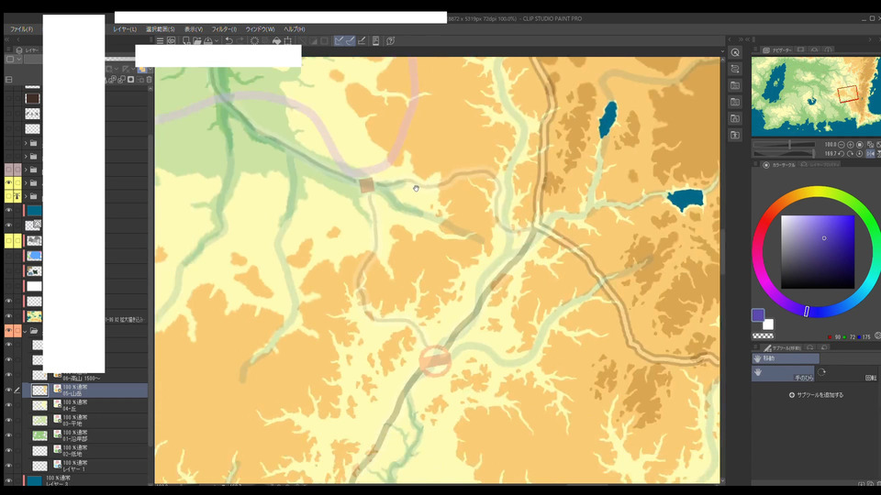
Task: Open the レイヤー(L) menu
Action: coord(125,29)
